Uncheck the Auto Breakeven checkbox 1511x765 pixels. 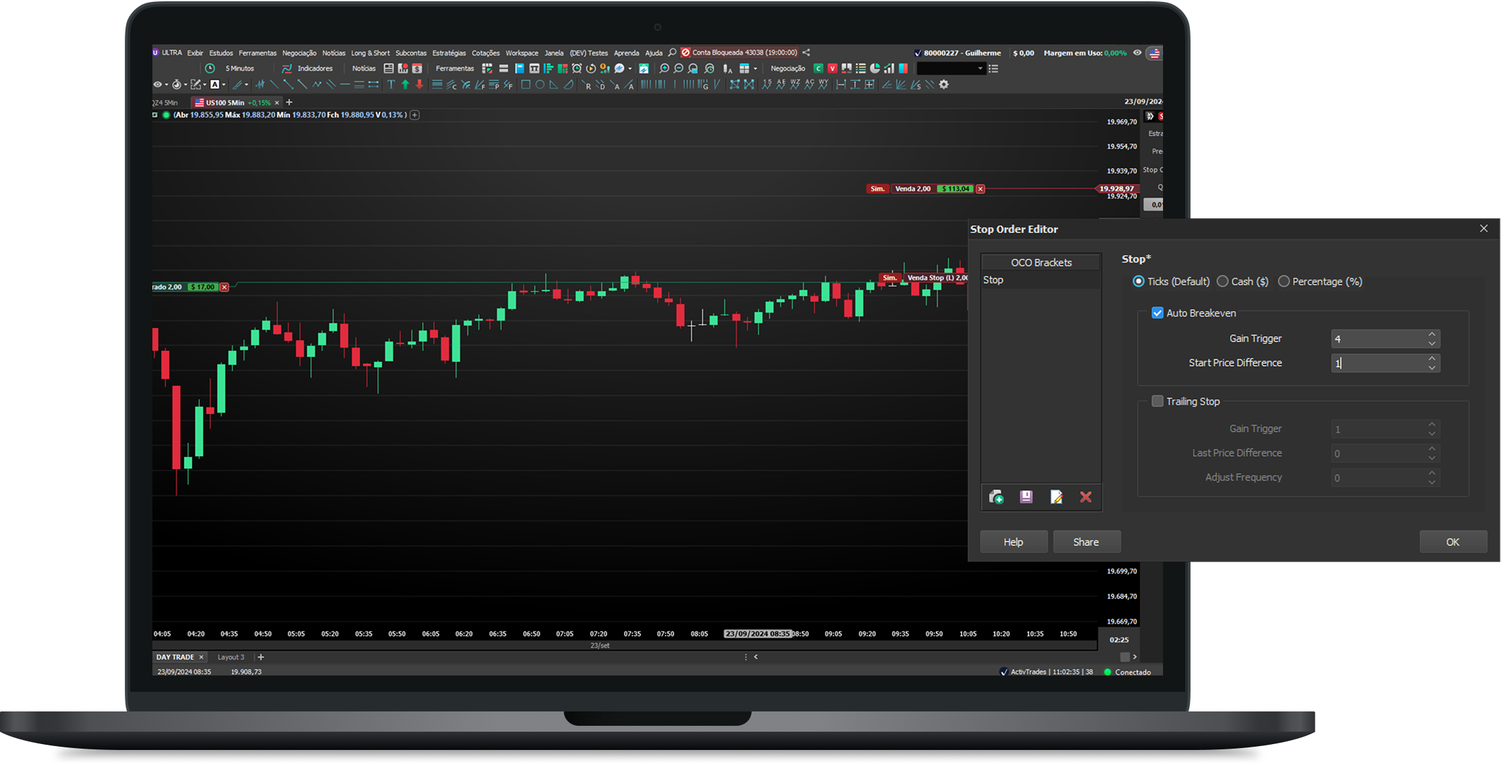coord(1157,313)
